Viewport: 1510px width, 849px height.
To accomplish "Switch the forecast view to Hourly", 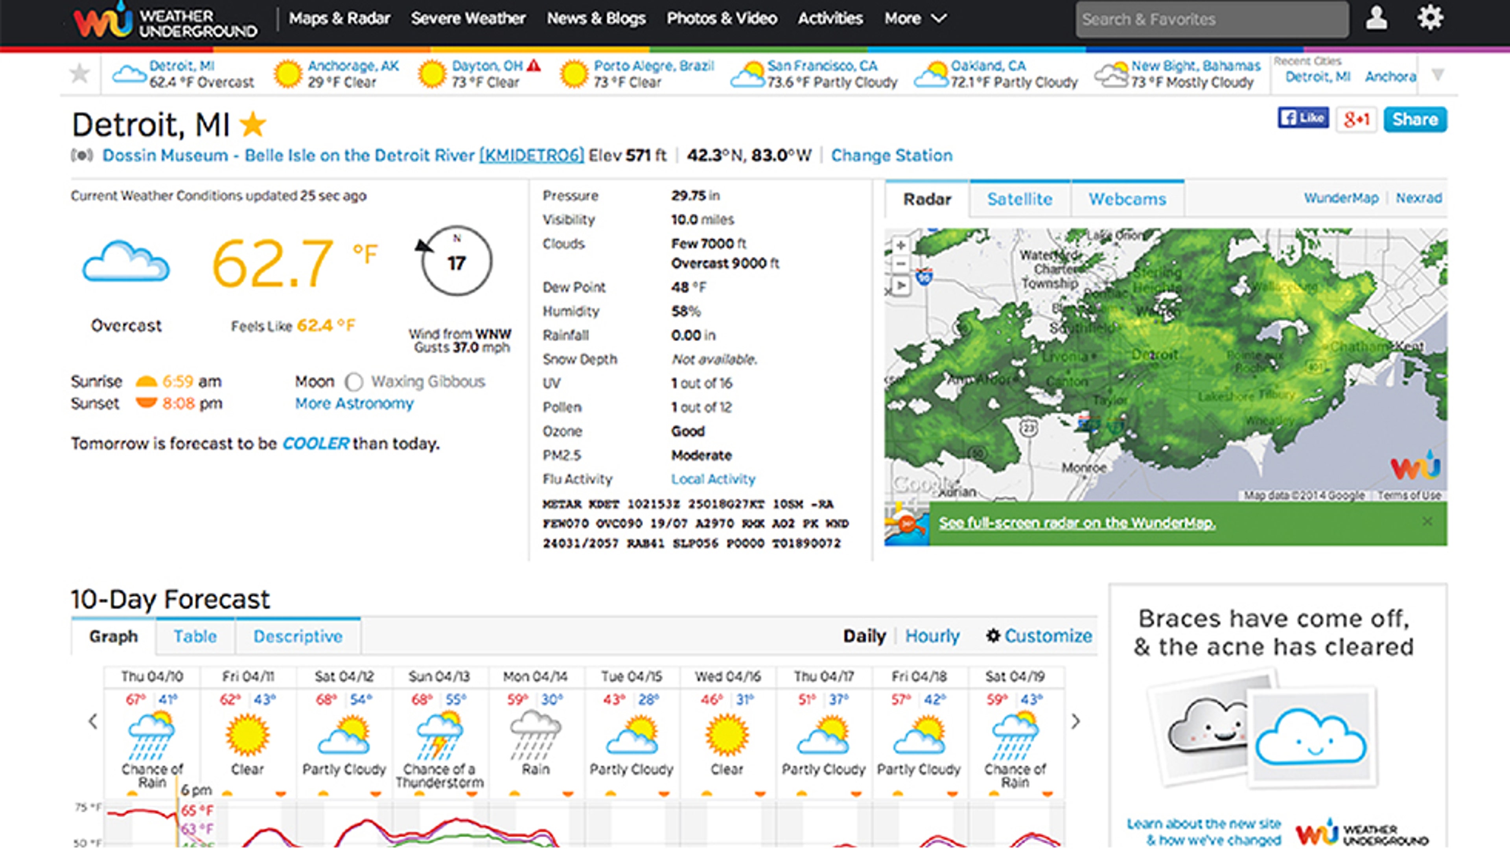I will coord(932,636).
